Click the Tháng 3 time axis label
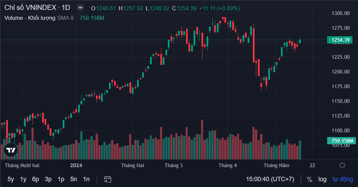 coord(174,165)
